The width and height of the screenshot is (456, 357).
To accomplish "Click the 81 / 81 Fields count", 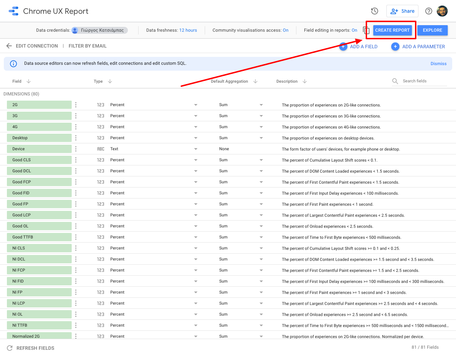I will (x=425, y=347).
